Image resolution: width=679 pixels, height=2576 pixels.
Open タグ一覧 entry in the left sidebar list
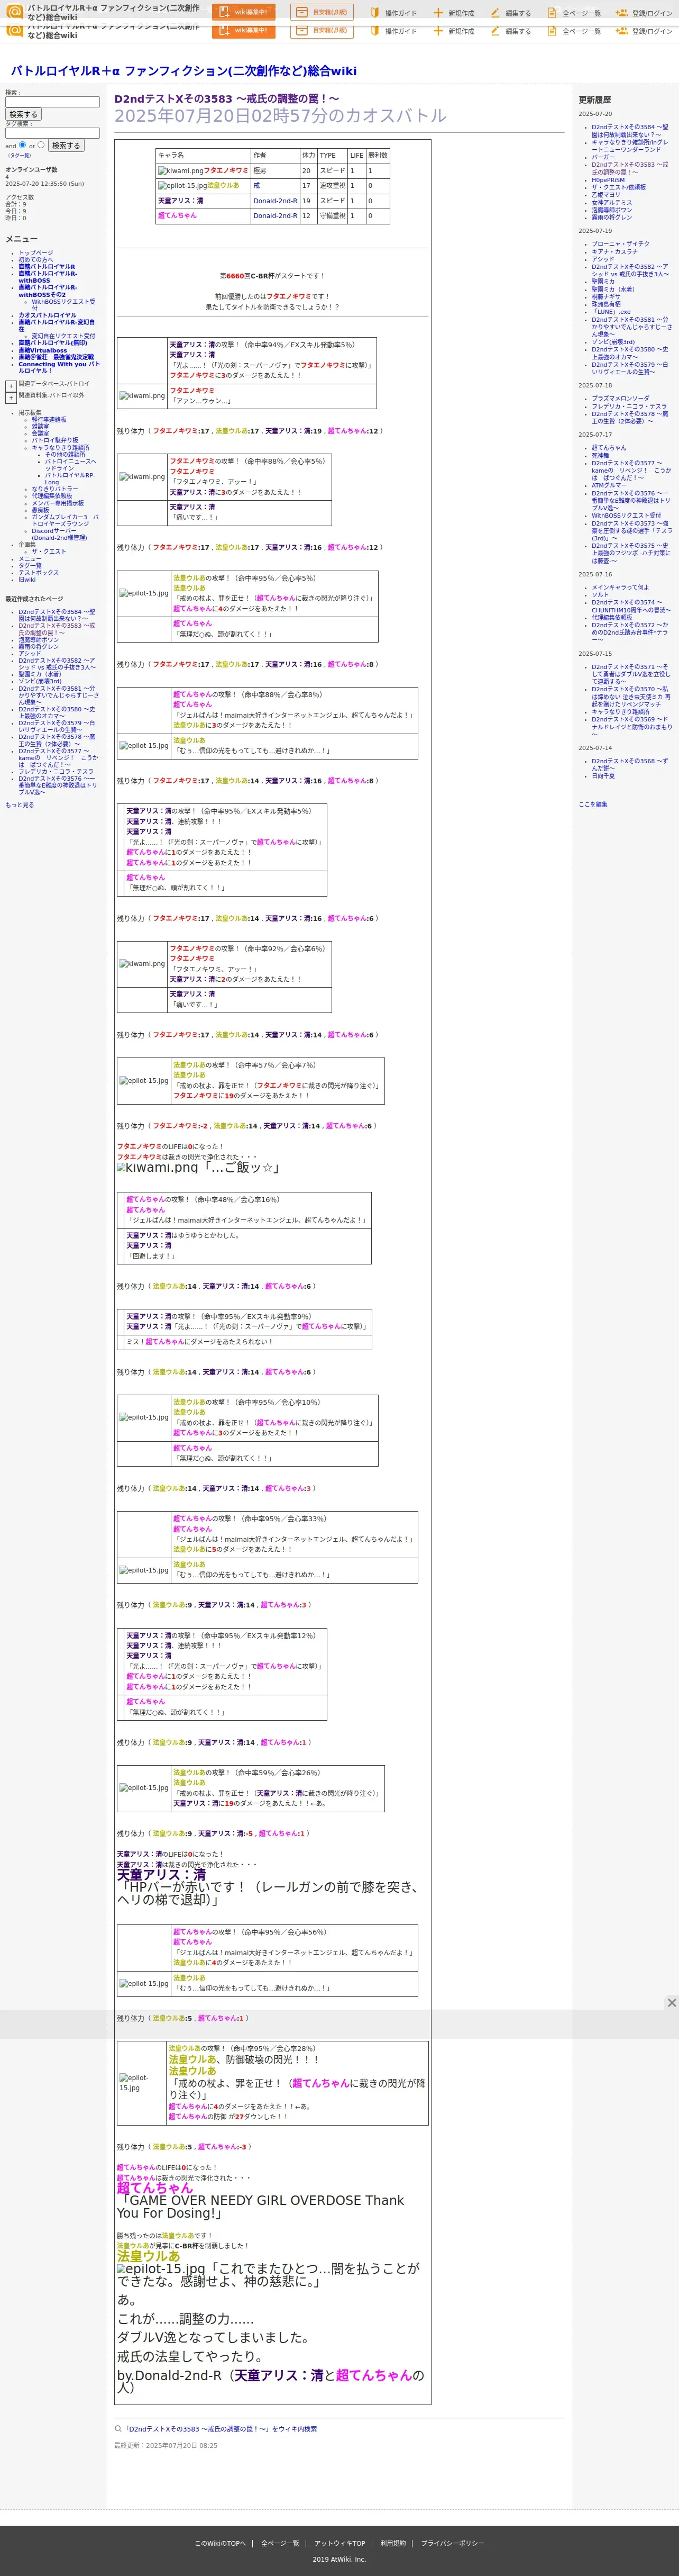pos(30,566)
